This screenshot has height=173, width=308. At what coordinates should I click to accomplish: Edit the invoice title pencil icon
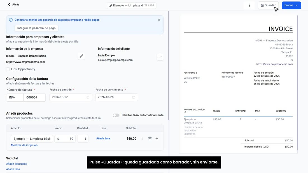[x=111, y=6]
